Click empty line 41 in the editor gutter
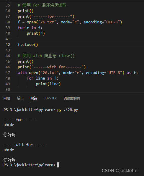The width and height of the screenshot is (144, 176). coord(8,39)
